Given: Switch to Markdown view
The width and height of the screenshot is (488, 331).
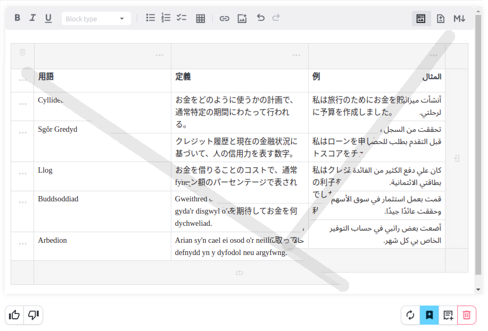Looking at the screenshot, I should click(x=459, y=19).
